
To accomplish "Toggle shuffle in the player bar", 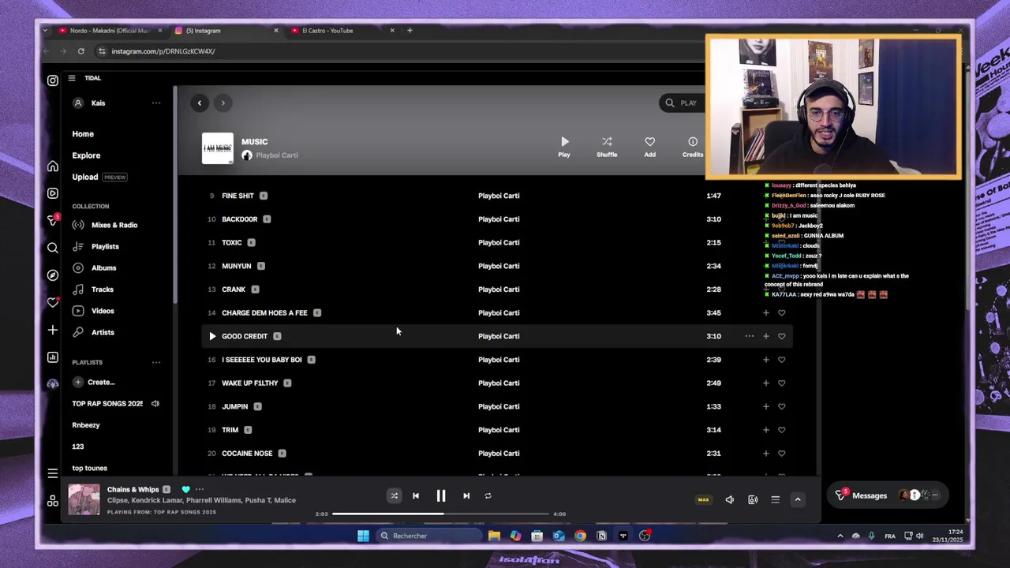I will (395, 496).
